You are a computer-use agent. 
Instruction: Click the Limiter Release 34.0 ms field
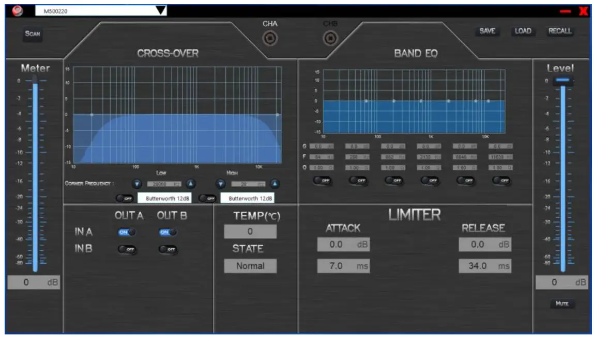[x=485, y=266]
